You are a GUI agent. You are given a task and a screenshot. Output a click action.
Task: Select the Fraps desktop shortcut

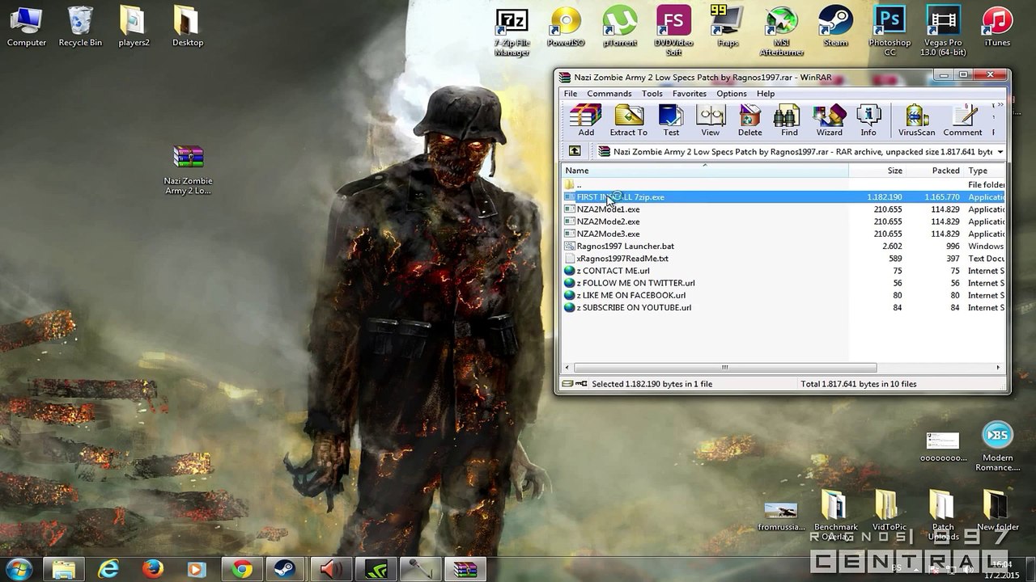tap(728, 27)
